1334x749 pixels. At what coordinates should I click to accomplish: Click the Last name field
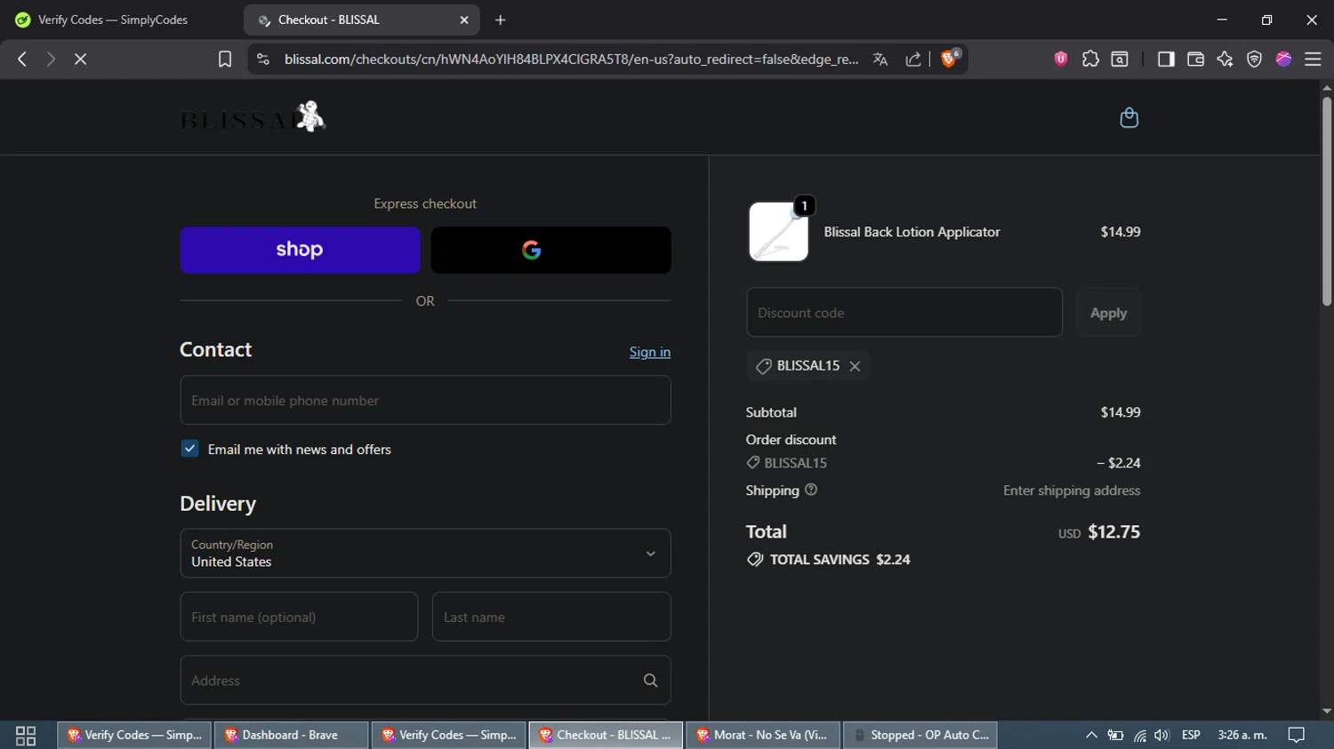point(551,617)
